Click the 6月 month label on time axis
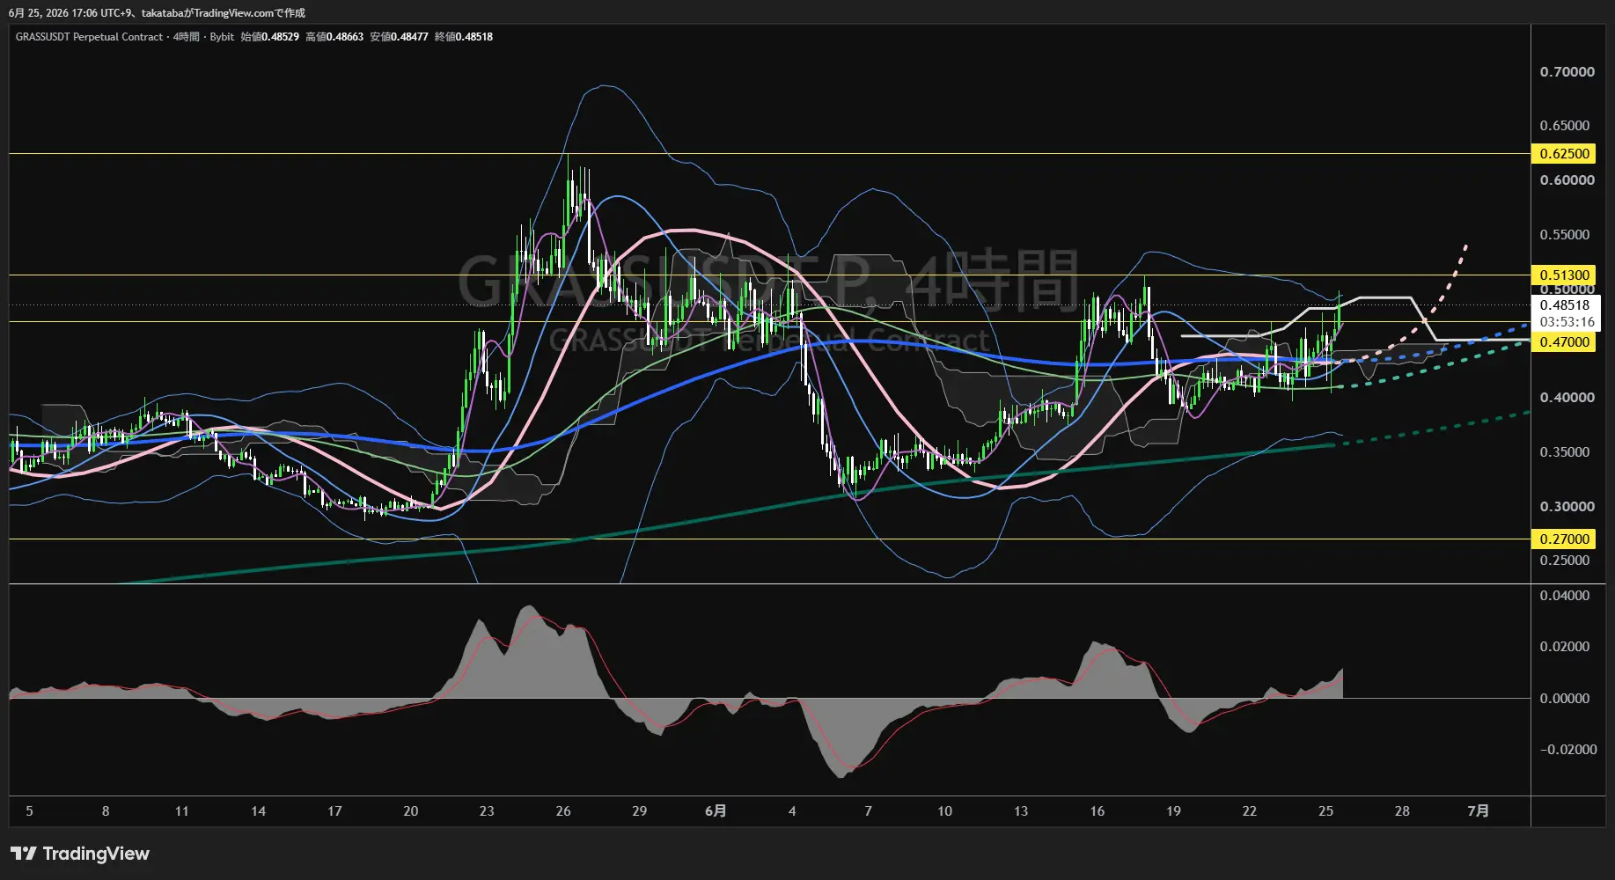 (716, 811)
